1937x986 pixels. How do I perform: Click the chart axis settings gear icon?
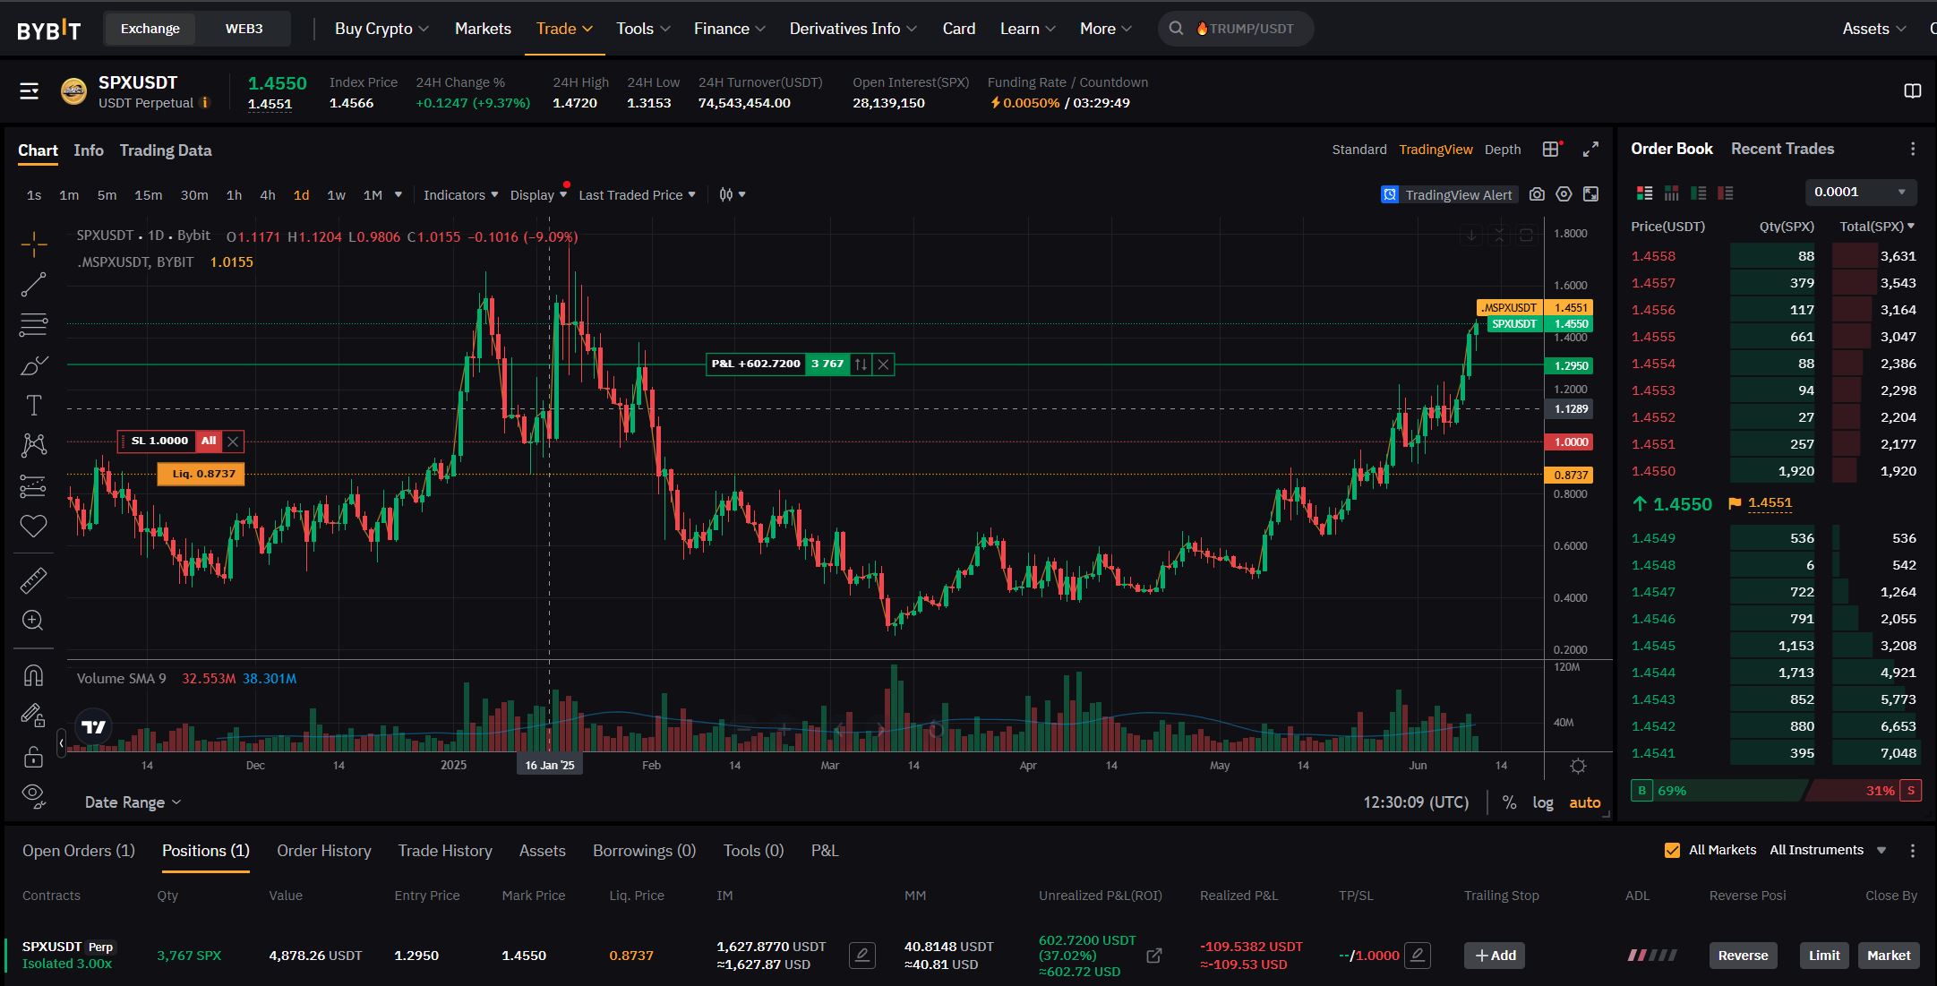[1578, 766]
